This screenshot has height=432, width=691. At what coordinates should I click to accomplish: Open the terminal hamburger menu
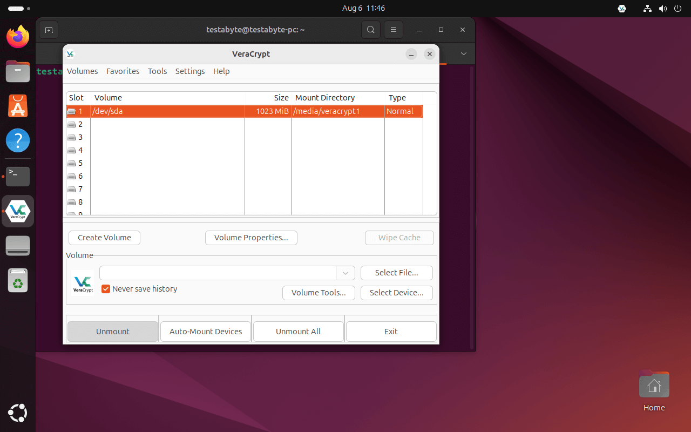point(394,30)
